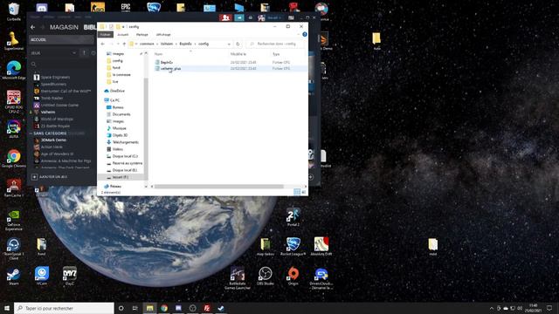Open Task View from the taskbar
The image size is (559, 314).
tap(135, 308)
